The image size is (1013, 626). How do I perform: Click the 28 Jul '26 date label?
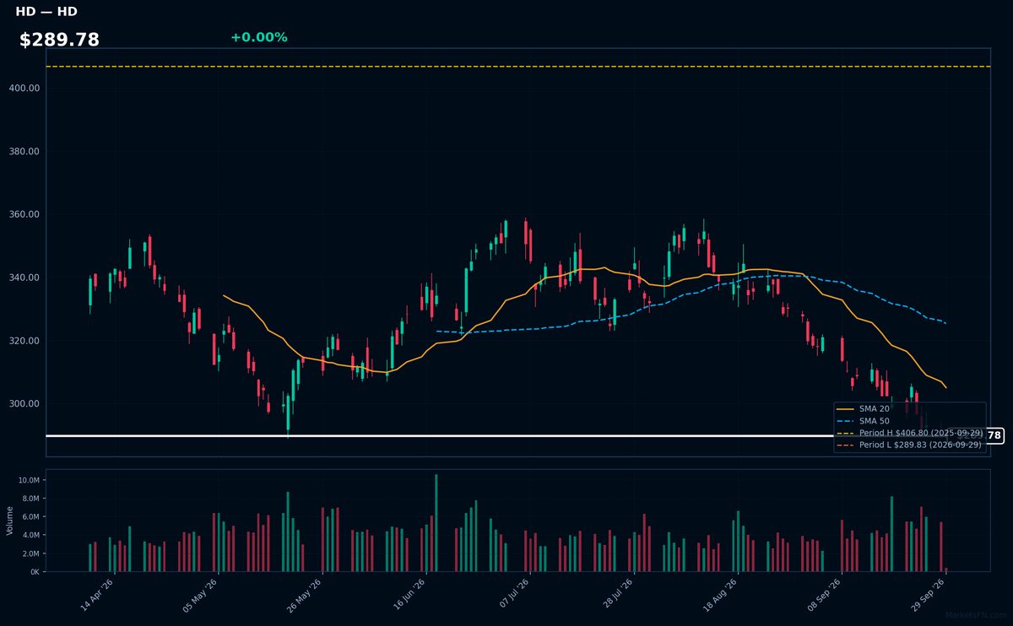click(618, 596)
